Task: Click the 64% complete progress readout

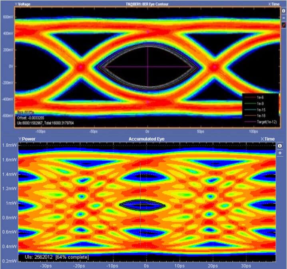Action: 72,256
